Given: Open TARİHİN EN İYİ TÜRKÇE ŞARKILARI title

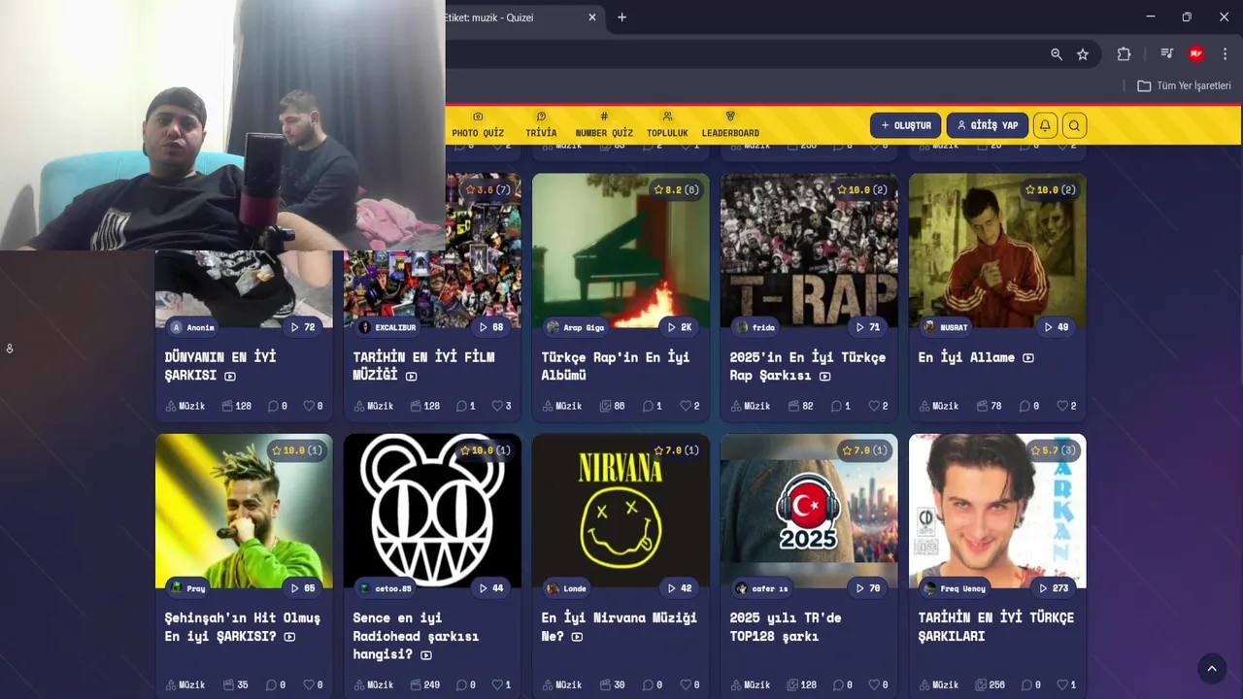Looking at the screenshot, I should point(996,626).
